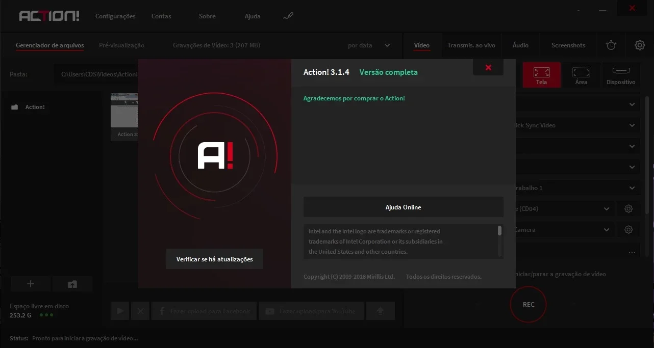Screen dimensions: 654x348
Task: Expand the dropdown above 'rabalho 1' row
Action: pos(632,167)
